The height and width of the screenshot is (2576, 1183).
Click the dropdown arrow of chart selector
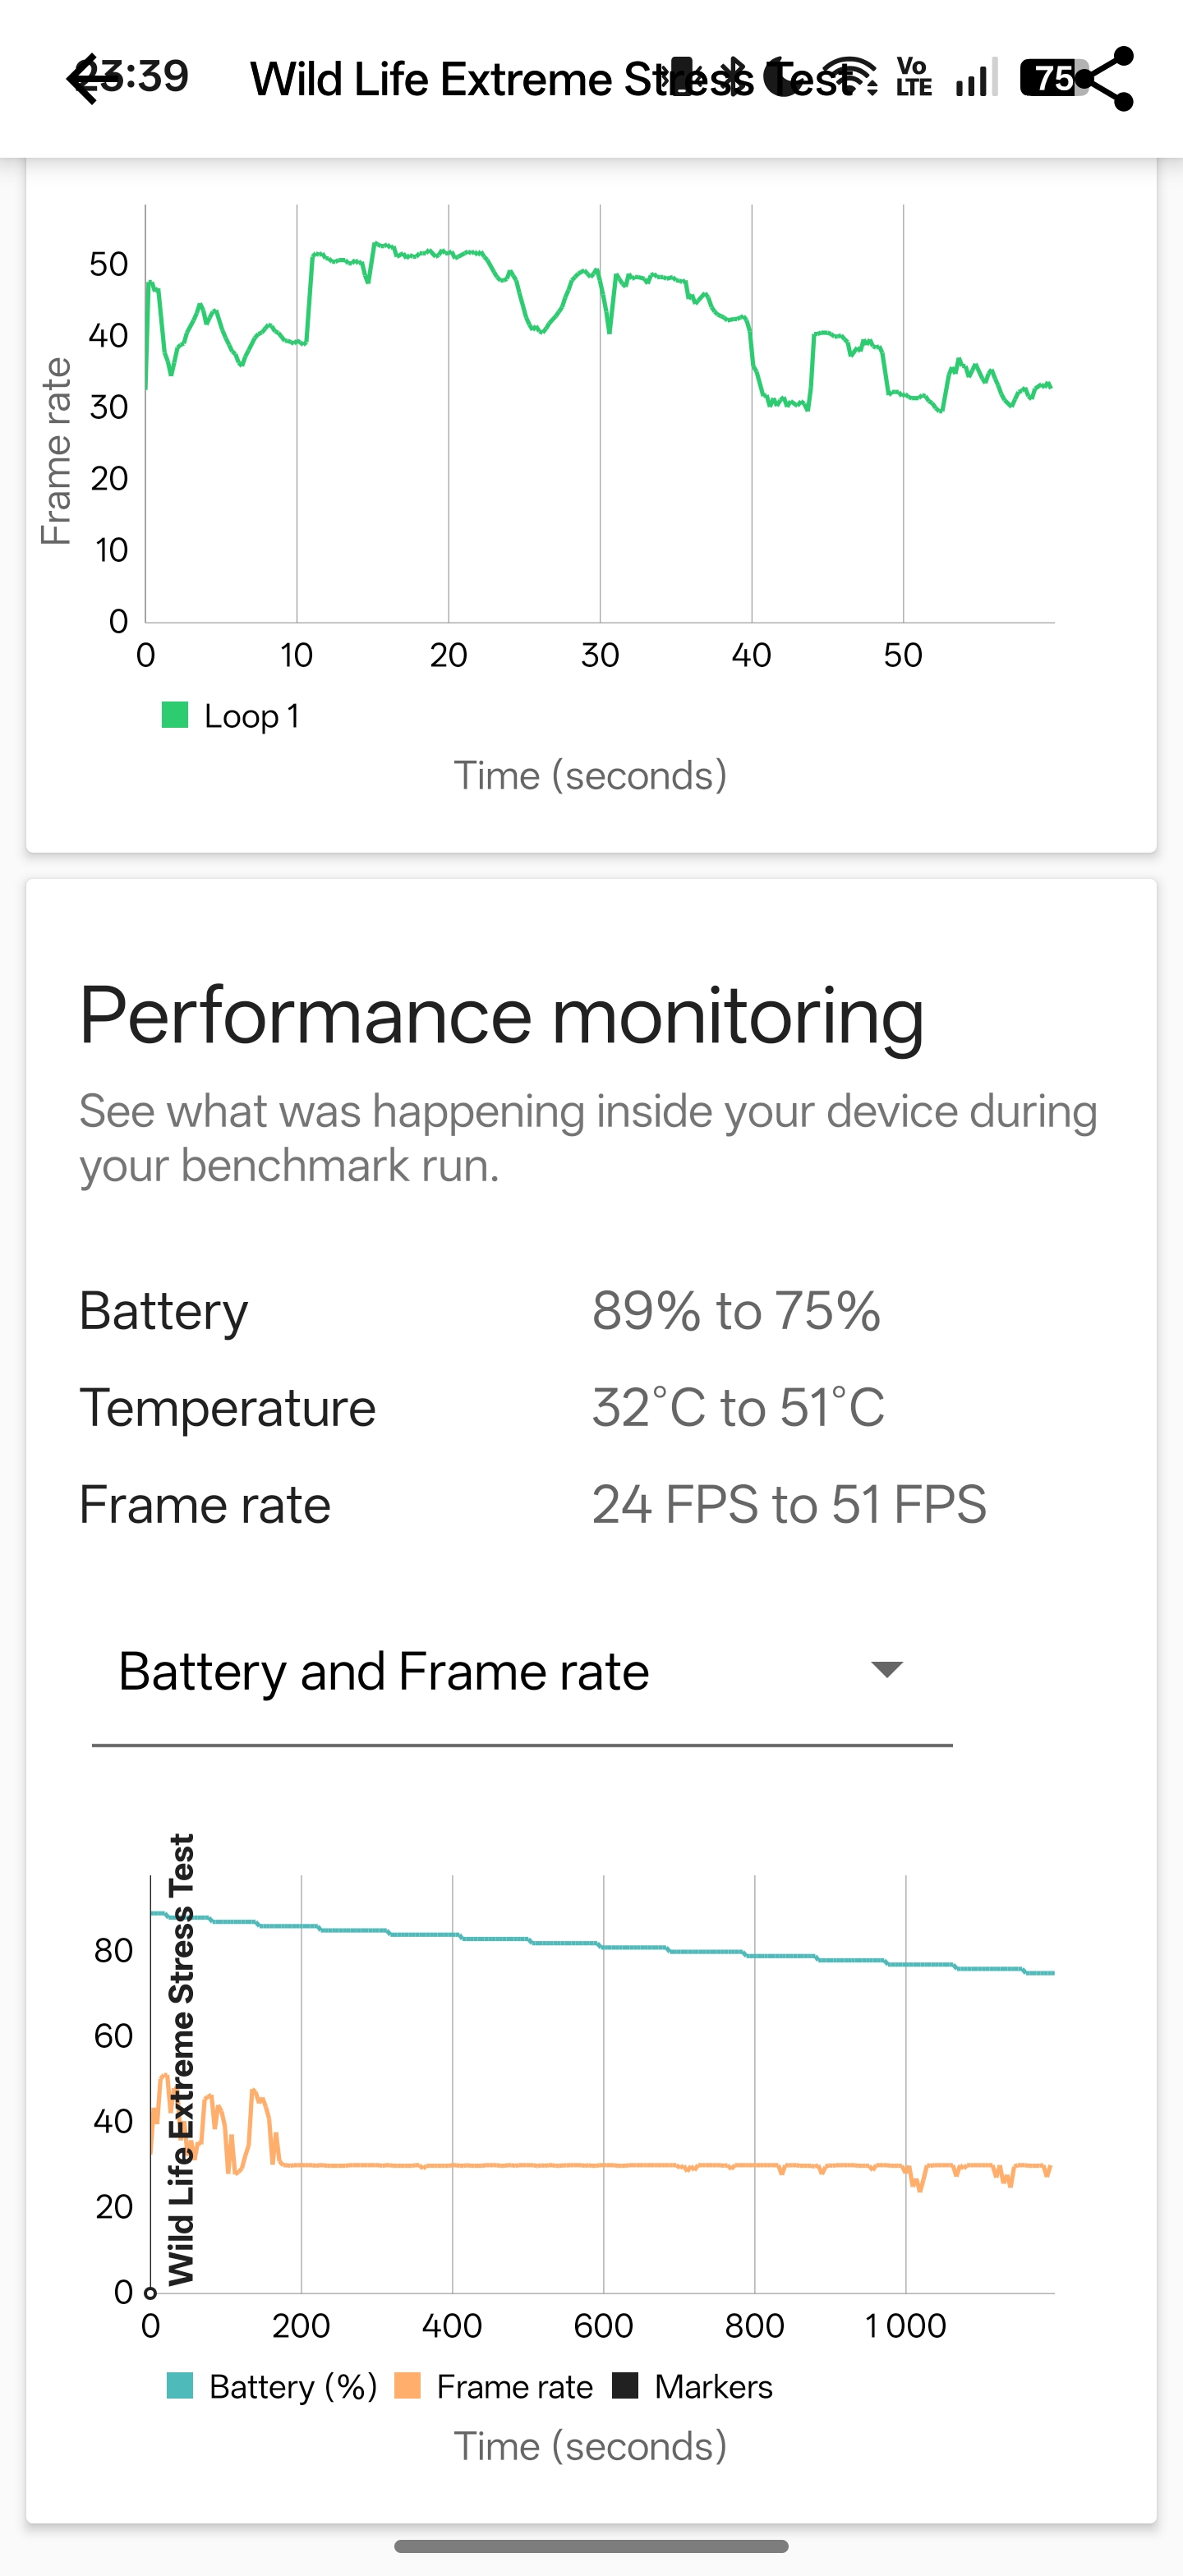[887, 1669]
